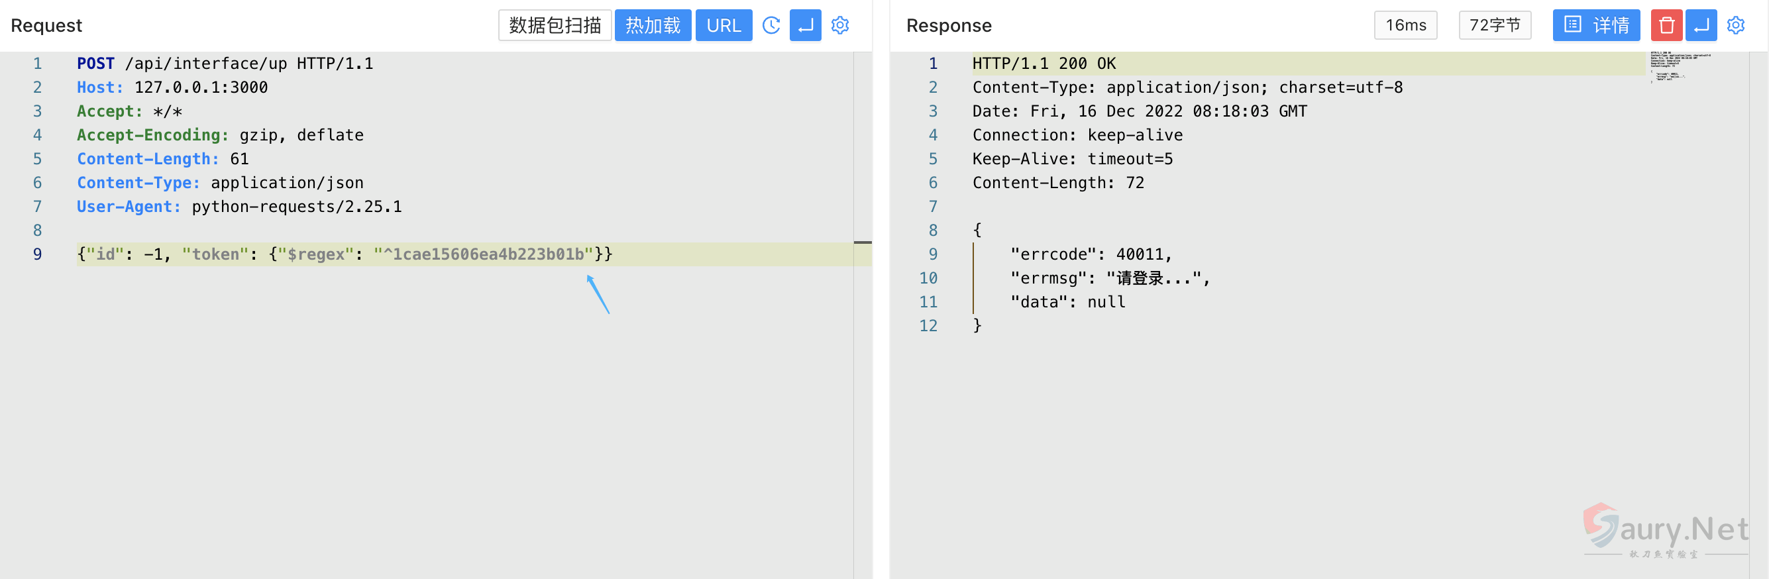This screenshot has height=579, width=1769.
Task: Click the 热加载 hot reload button
Action: pyautogui.click(x=653, y=25)
